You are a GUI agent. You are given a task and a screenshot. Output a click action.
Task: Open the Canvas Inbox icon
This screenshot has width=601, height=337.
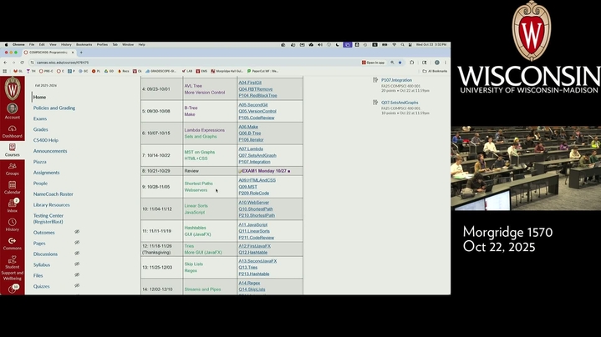(x=12, y=204)
